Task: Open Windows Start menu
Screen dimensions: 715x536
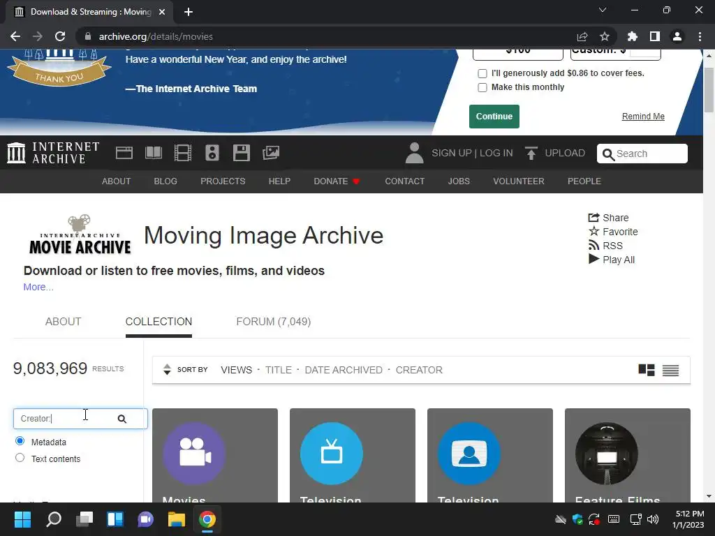Action: tap(22, 519)
